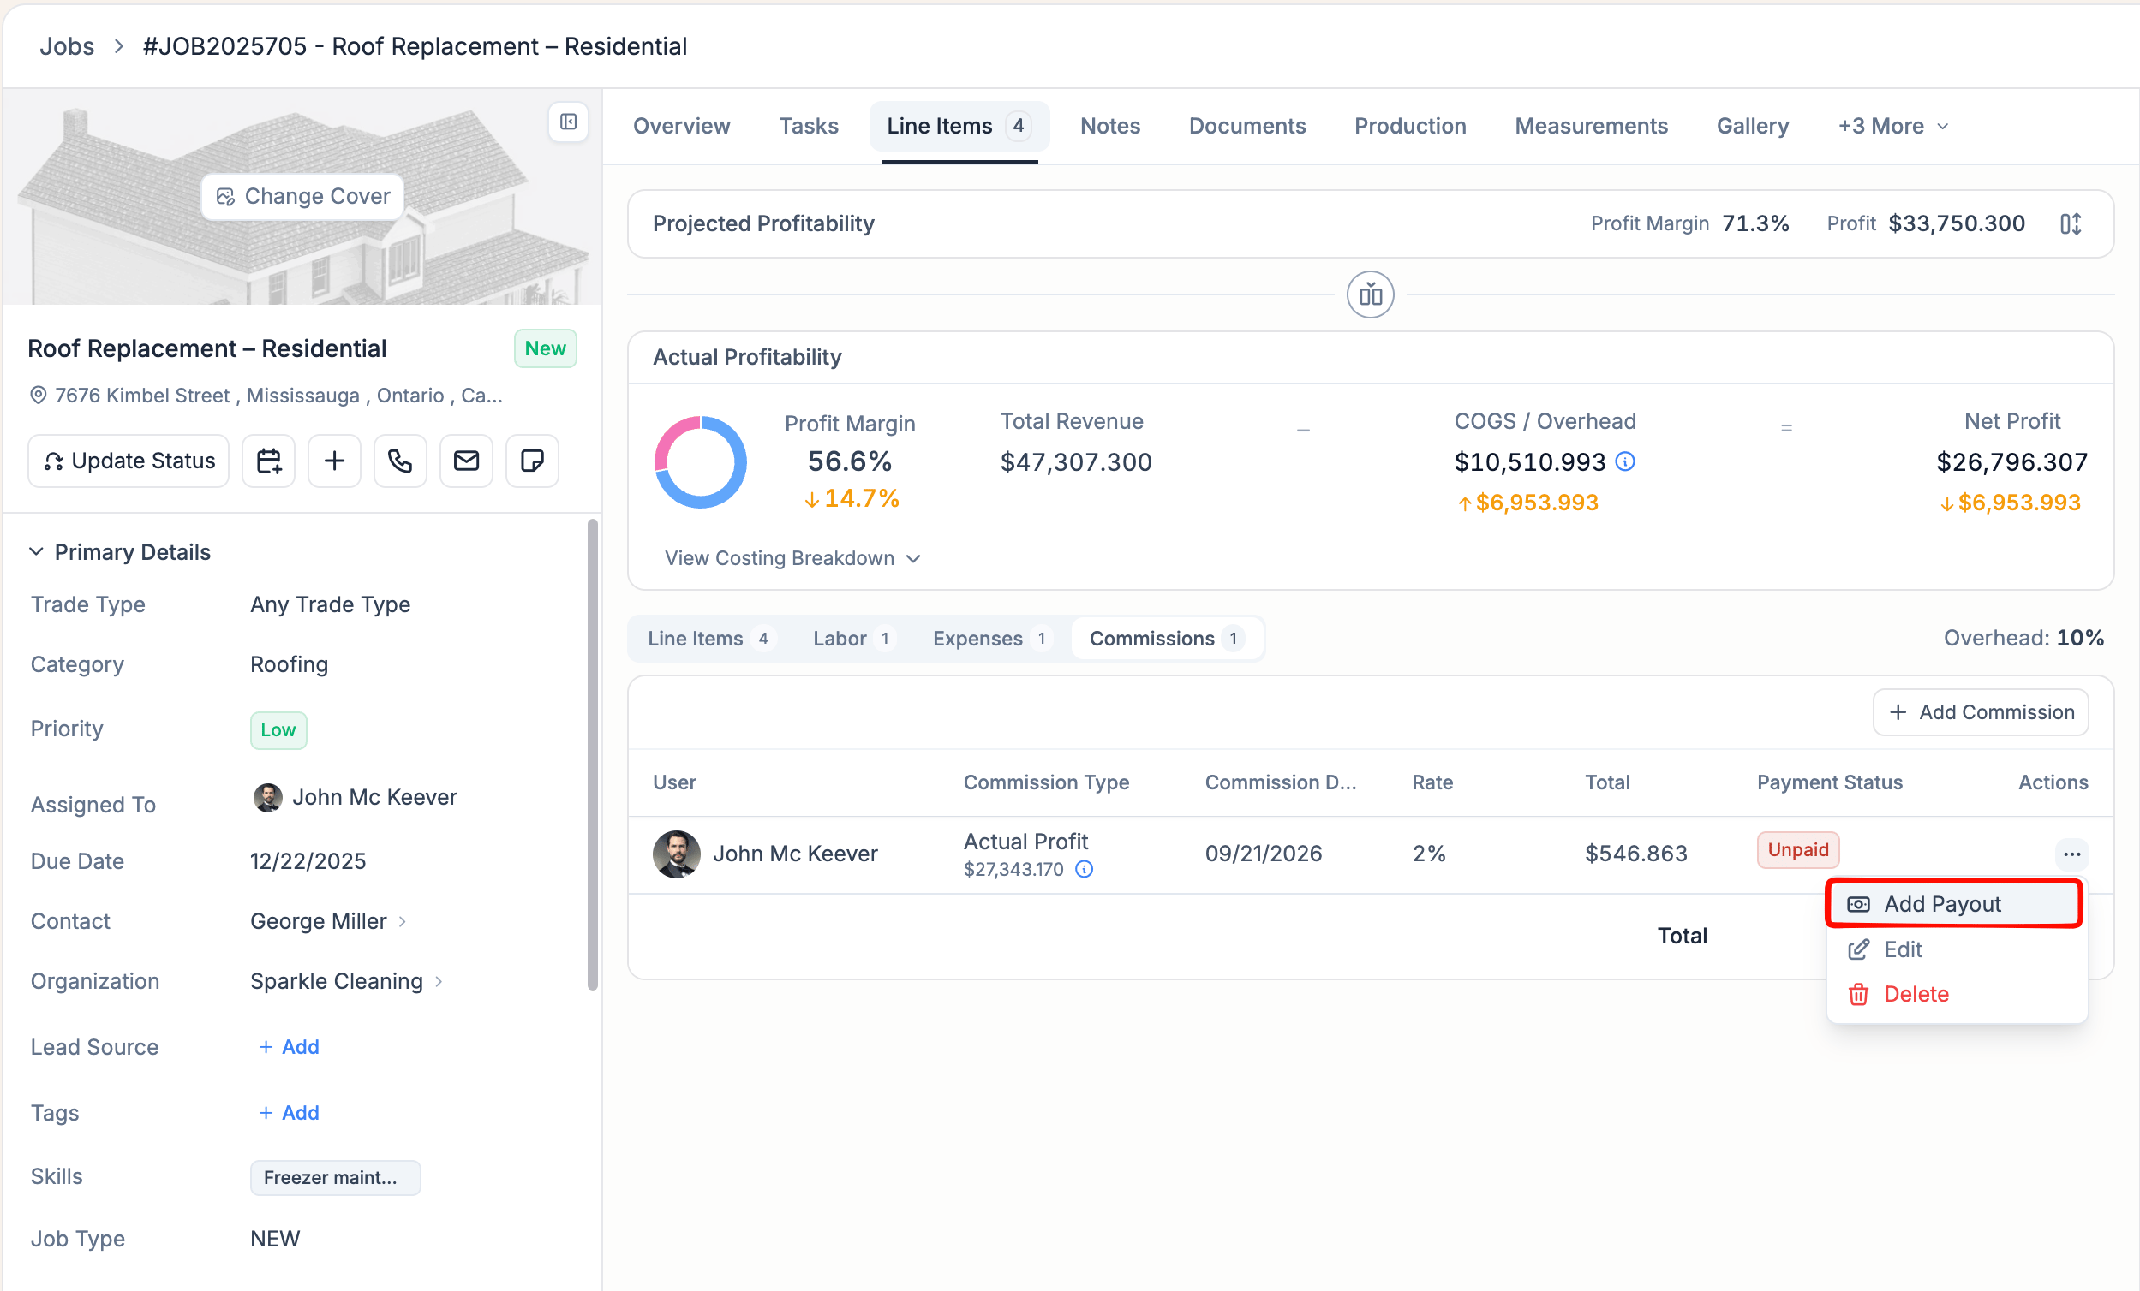The height and width of the screenshot is (1291, 2140).
Task: Open the +3 More tabs dropdown
Action: click(1893, 126)
